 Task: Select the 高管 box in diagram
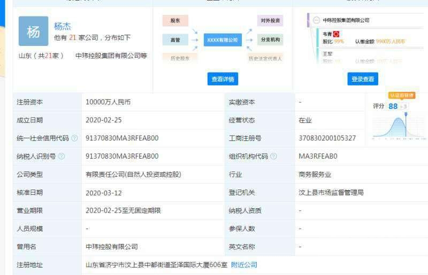(x=175, y=40)
